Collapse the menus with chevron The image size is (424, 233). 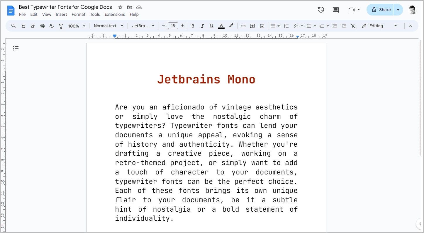click(x=410, y=26)
